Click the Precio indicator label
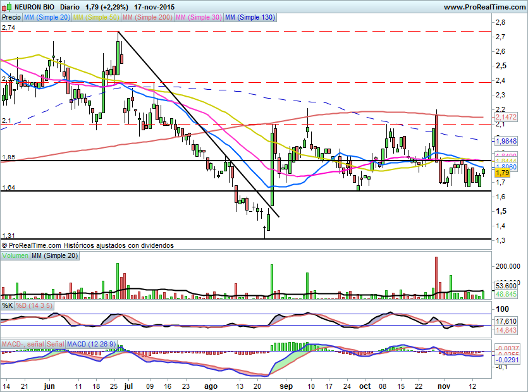Image resolution: width=528 pixels, height=392 pixels. click(x=11, y=18)
